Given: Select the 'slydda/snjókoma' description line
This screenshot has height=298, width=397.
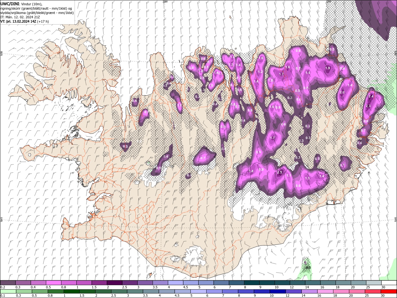Looking at the screenshot, I should click(x=37, y=13).
